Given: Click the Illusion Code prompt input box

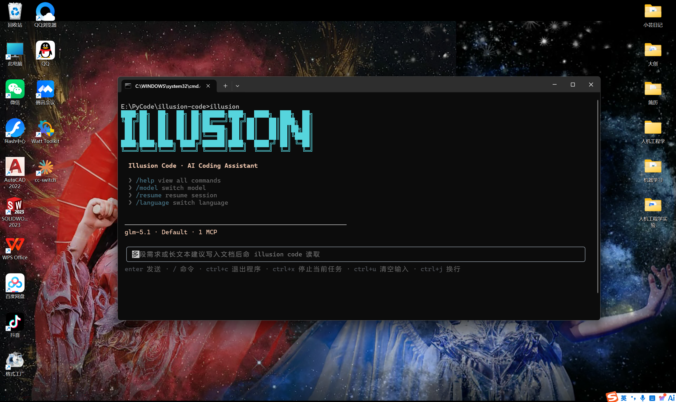Looking at the screenshot, I should tap(355, 254).
